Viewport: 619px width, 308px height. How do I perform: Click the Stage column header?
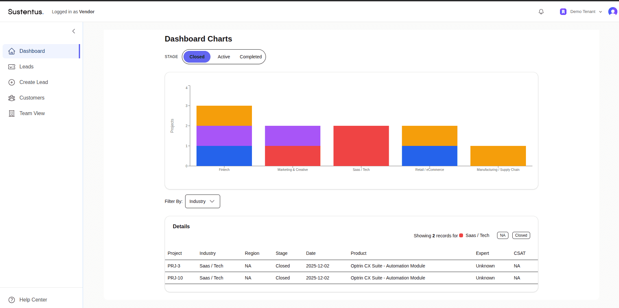coord(281,253)
